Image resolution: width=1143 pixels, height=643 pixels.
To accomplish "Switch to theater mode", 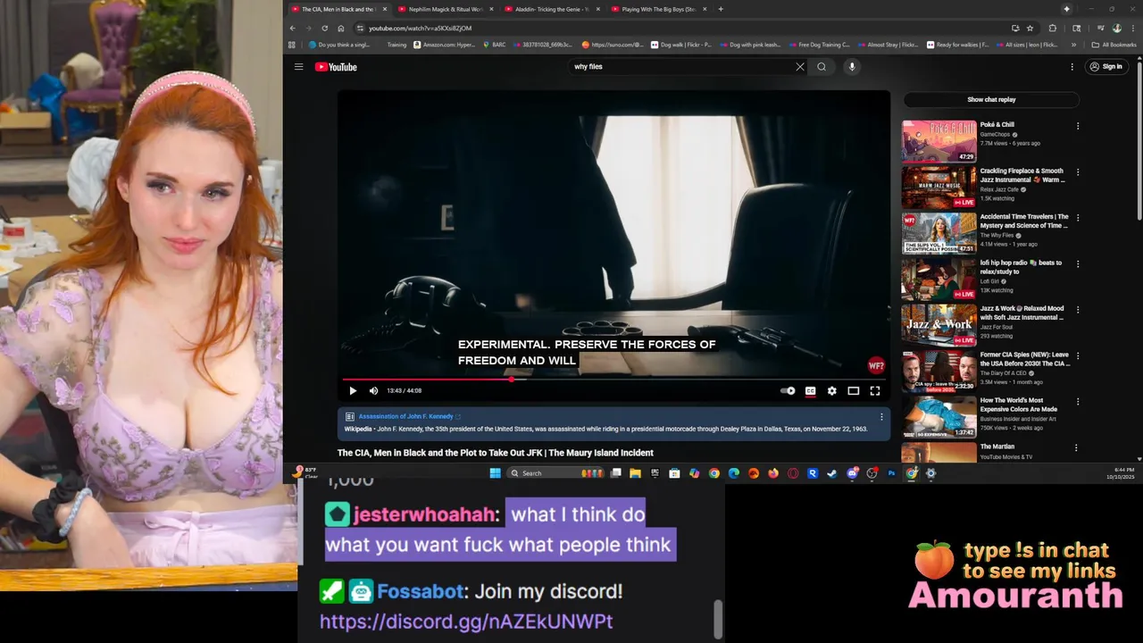I will (x=853, y=390).
